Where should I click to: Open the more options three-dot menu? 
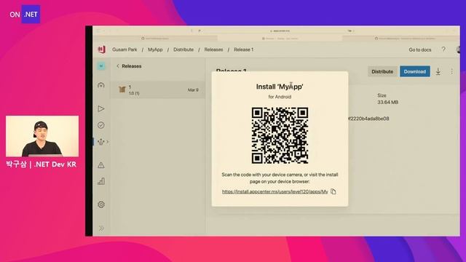pos(451,71)
